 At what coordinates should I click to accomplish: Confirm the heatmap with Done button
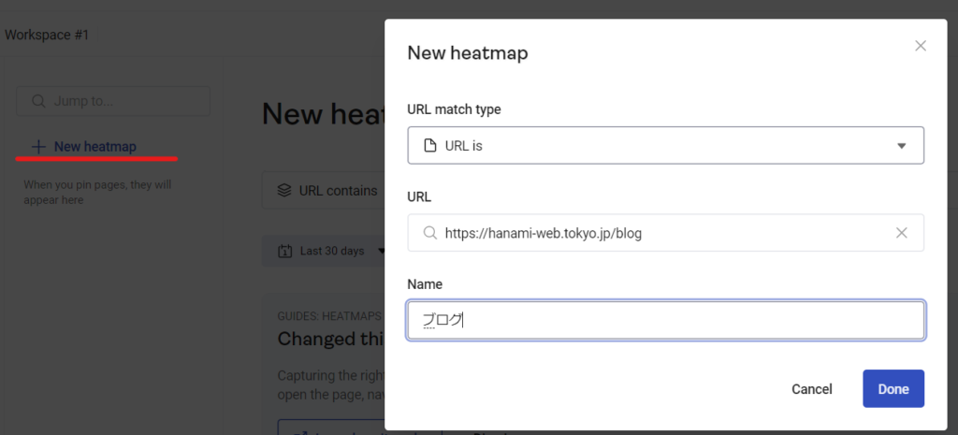pos(893,389)
